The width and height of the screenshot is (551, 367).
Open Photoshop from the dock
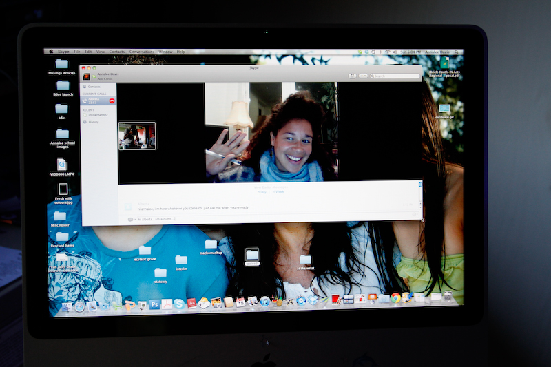coord(155,304)
